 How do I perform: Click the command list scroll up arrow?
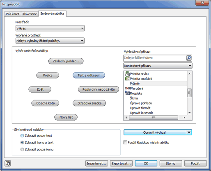(190, 74)
